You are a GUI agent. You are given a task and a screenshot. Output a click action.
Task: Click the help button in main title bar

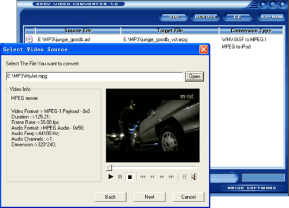point(263,5)
